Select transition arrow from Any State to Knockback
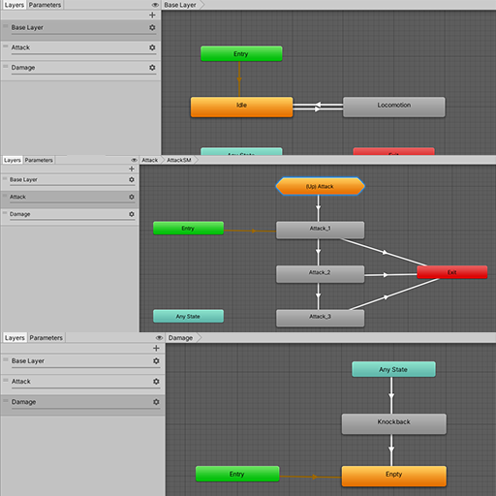Image resolution: width=496 pixels, height=496 pixels. tap(391, 395)
